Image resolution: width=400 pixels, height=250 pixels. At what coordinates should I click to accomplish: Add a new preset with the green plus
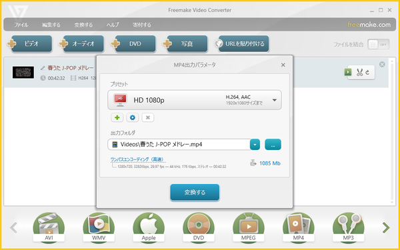point(117,117)
